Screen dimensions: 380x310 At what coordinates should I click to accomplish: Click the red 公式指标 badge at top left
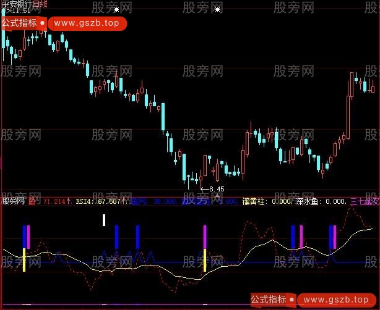(x=19, y=23)
